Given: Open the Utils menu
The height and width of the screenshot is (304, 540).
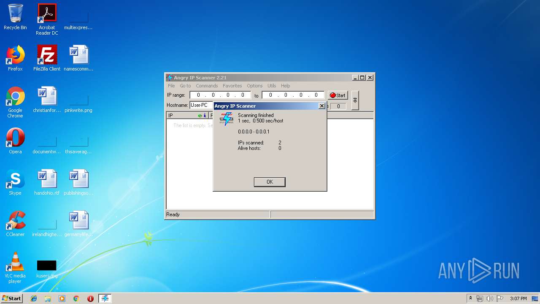Looking at the screenshot, I should 272,86.
